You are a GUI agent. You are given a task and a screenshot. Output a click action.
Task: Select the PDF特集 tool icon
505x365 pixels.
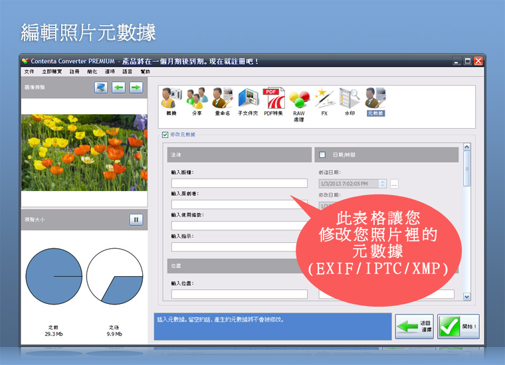(x=274, y=102)
